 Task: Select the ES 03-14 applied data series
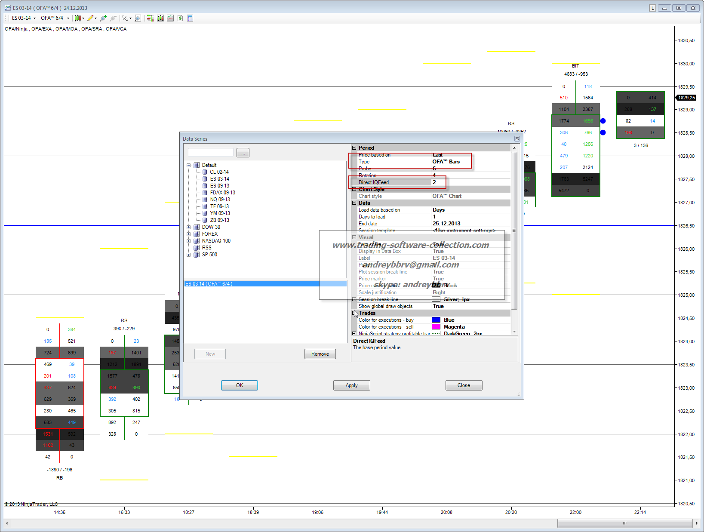coord(209,284)
